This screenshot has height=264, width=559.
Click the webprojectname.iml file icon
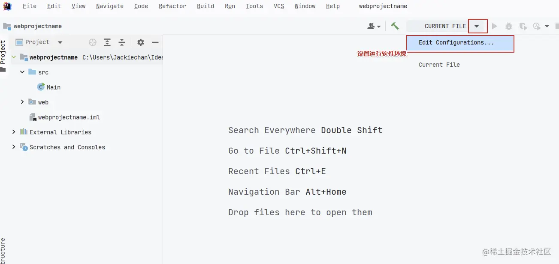33,117
